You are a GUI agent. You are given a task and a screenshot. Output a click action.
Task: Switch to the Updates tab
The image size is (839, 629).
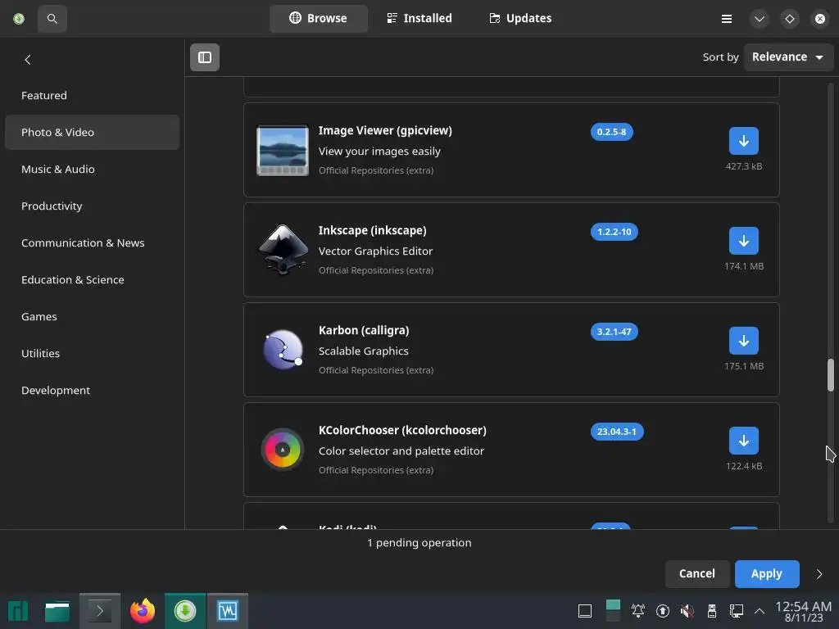pyautogui.click(x=520, y=18)
